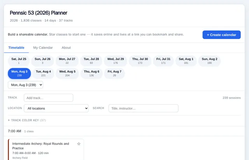The image size is (249, 160).
Task: Focus the Add track input field
Action: (48, 98)
